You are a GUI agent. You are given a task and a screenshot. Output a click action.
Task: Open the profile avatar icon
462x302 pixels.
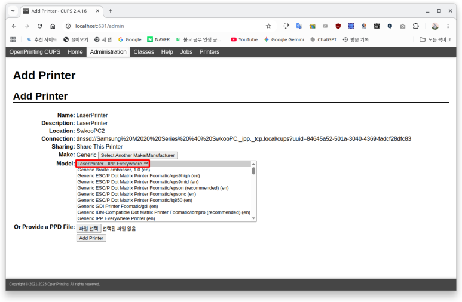tap(435, 26)
